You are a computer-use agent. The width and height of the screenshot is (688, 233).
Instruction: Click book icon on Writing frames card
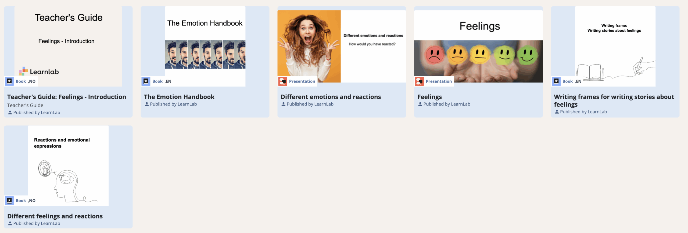pos(556,81)
